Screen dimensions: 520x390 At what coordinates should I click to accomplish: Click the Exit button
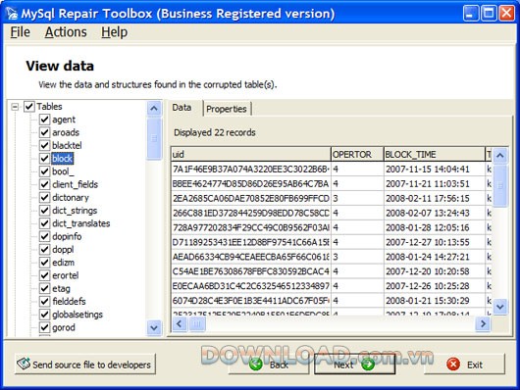[x=465, y=365]
